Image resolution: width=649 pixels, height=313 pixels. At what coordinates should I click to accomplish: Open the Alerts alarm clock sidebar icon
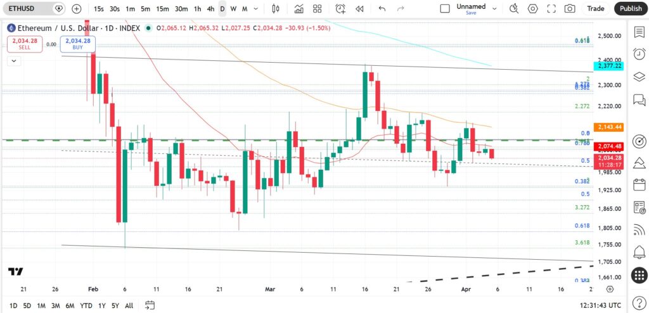(x=639, y=54)
